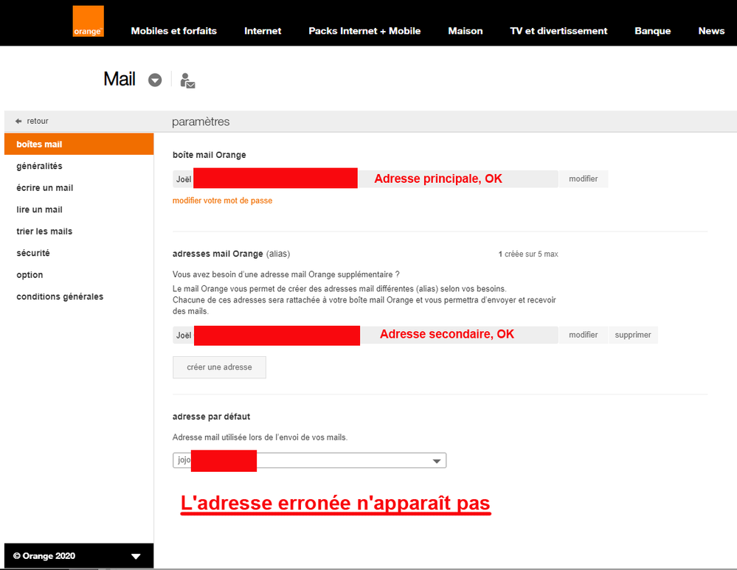737x570 pixels.
Task: Select the TV et divertissement navigation item
Action: tap(558, 30)
